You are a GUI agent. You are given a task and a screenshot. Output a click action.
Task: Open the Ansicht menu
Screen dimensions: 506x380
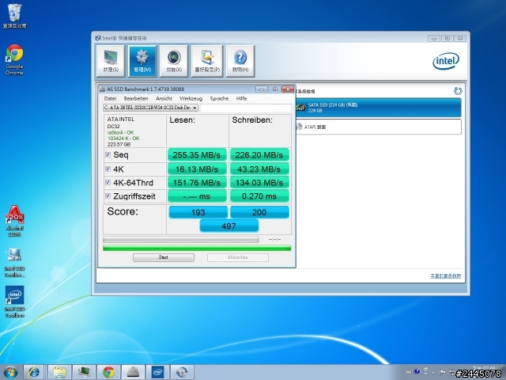164,98
